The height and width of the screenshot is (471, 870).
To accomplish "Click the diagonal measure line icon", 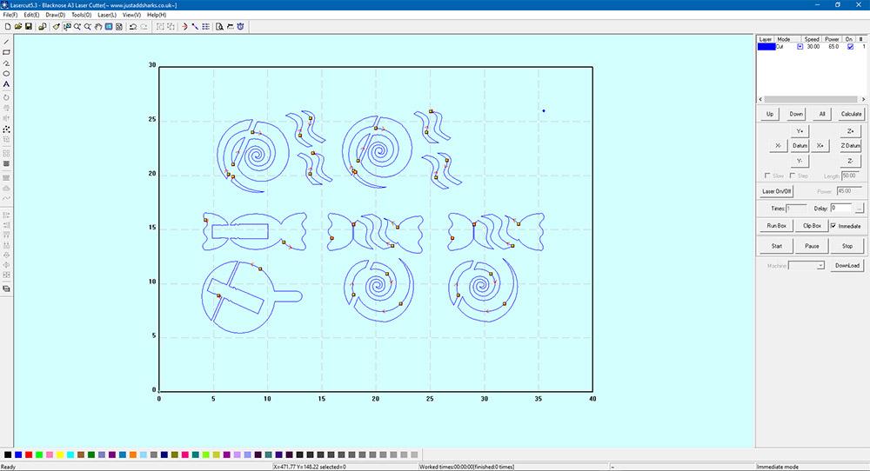I will [x=195, y=27].
